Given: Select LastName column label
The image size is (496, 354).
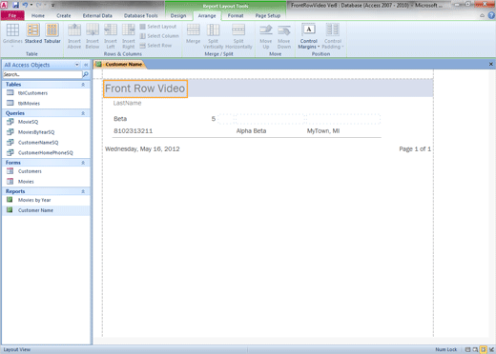Looking at the screenshot, I should pyautogui.click(x=127, y=103).
